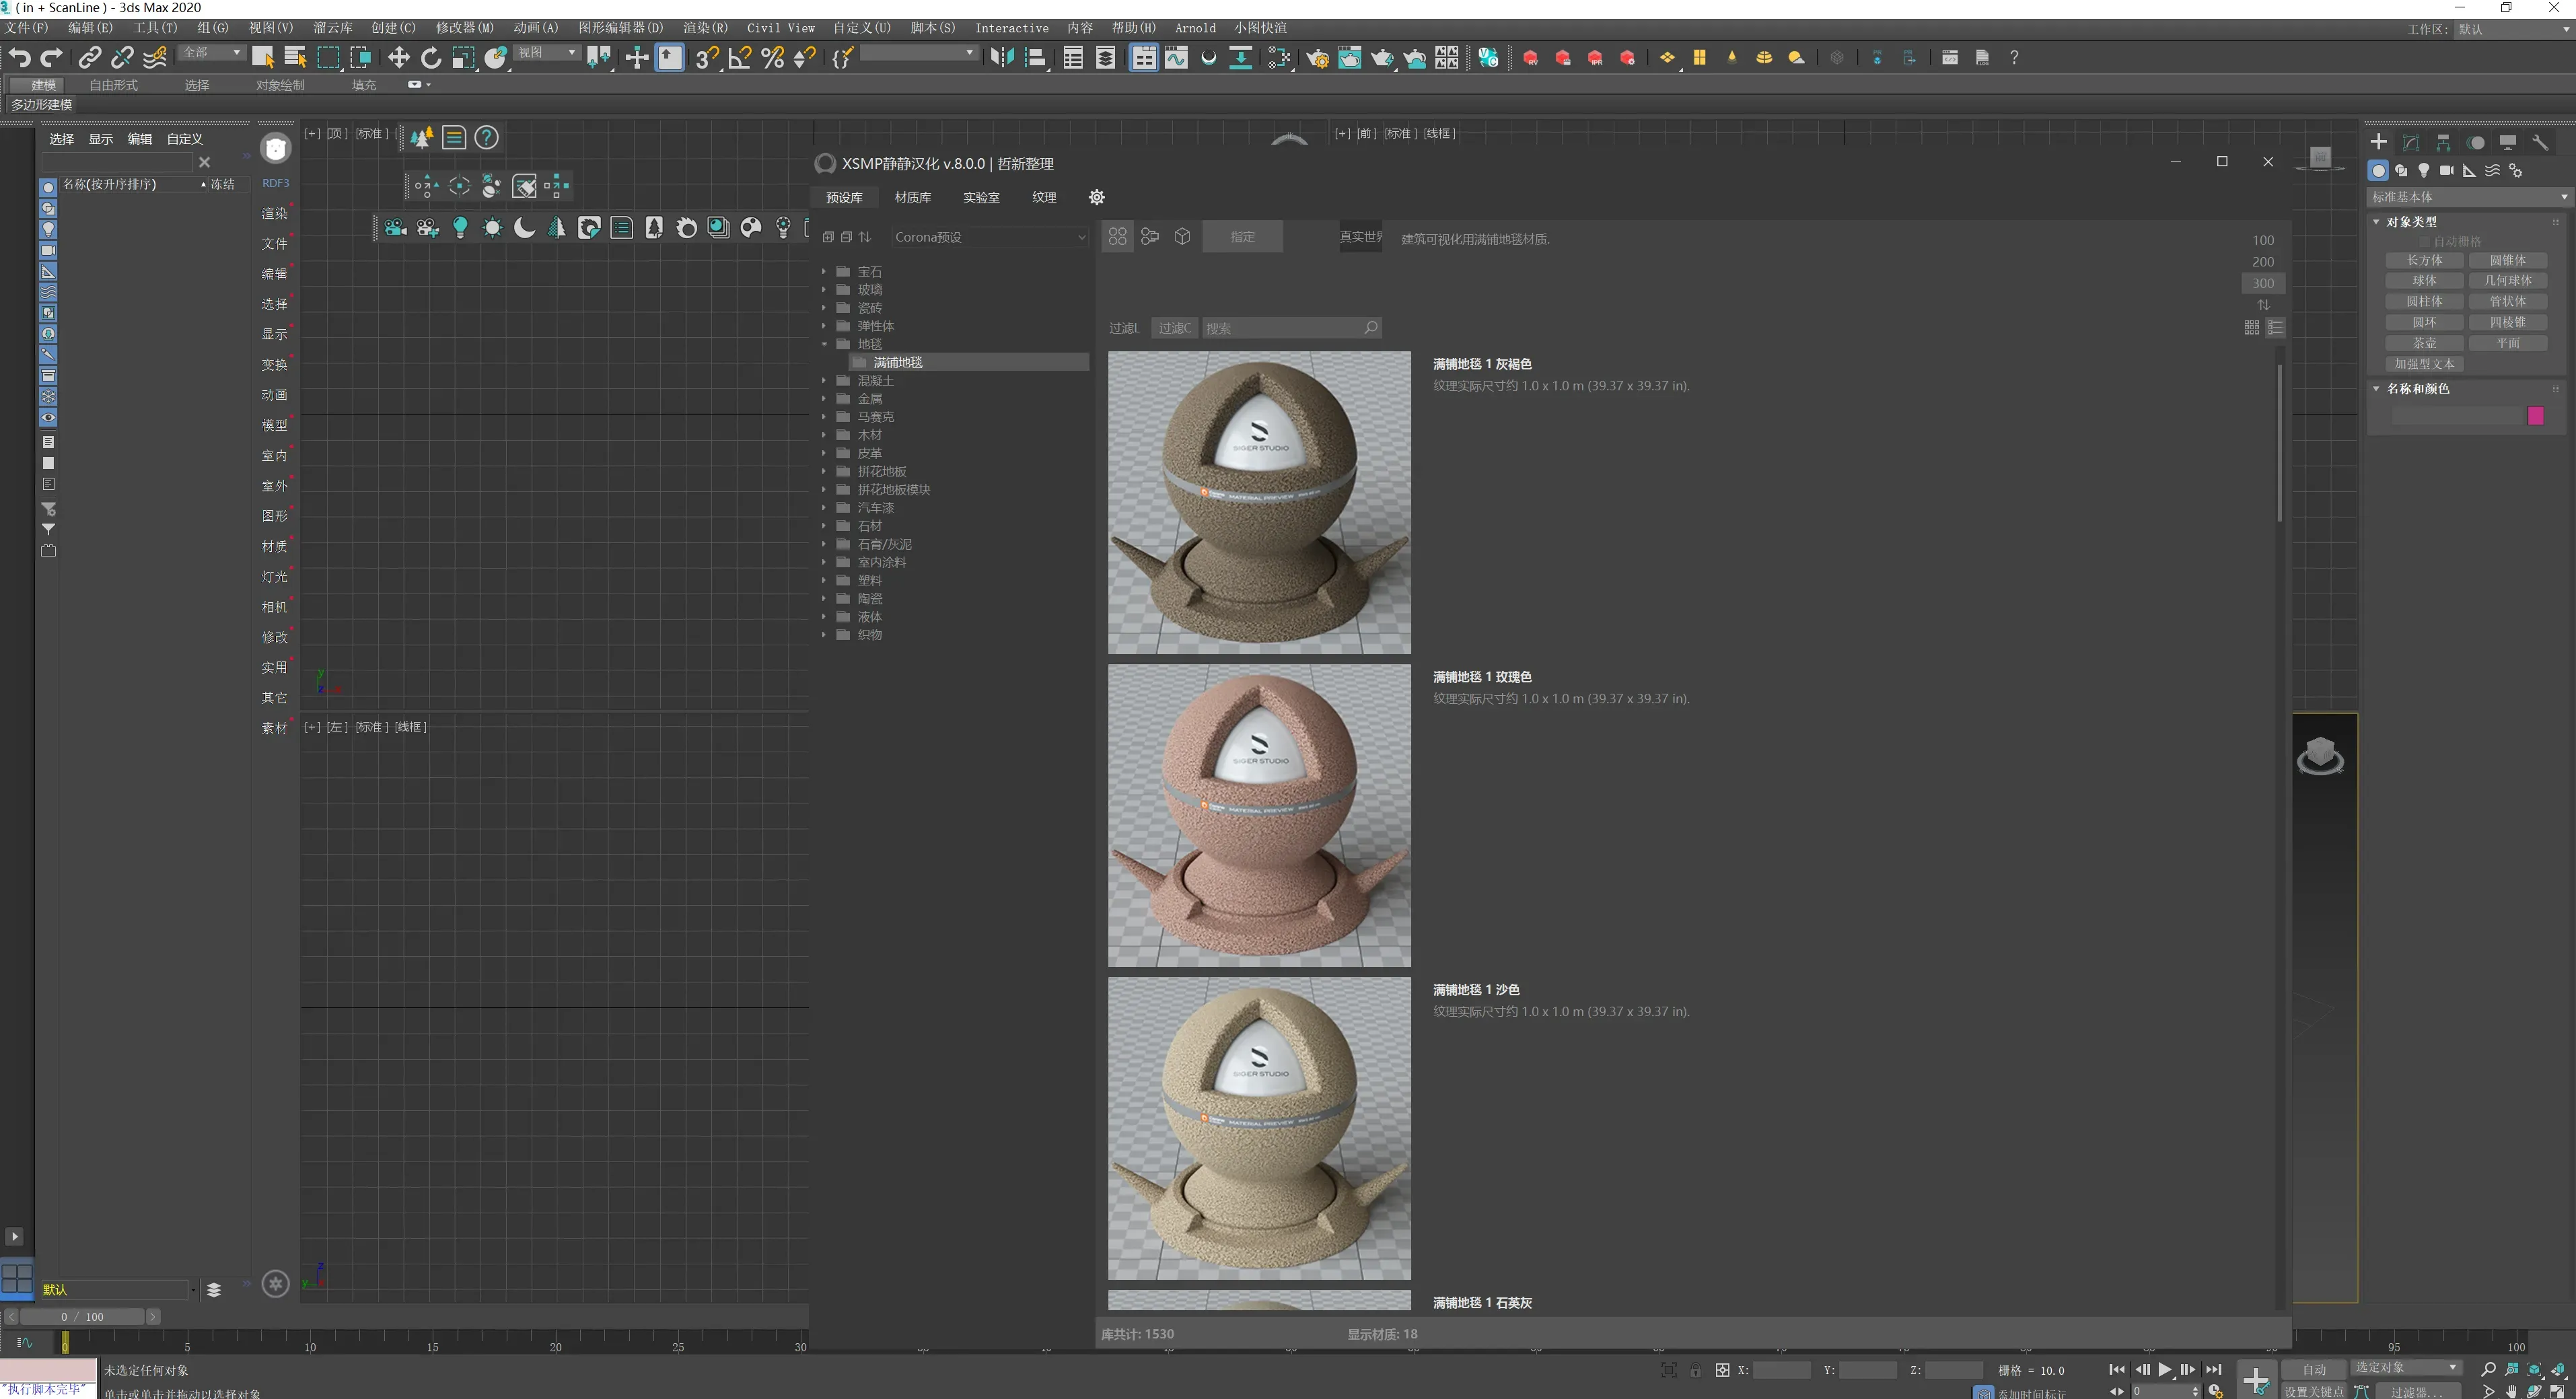Open the Corona预设 preset dropdown
This screenshot has width=2576, height=1399.
pyautogui.click(x=988, y=237)
